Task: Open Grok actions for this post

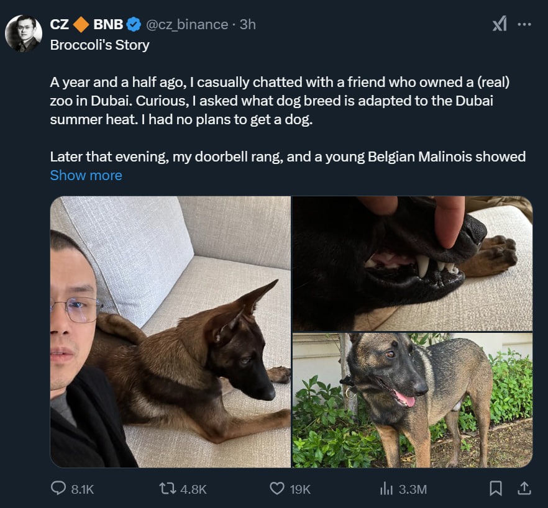Action: tap(499, 24)
